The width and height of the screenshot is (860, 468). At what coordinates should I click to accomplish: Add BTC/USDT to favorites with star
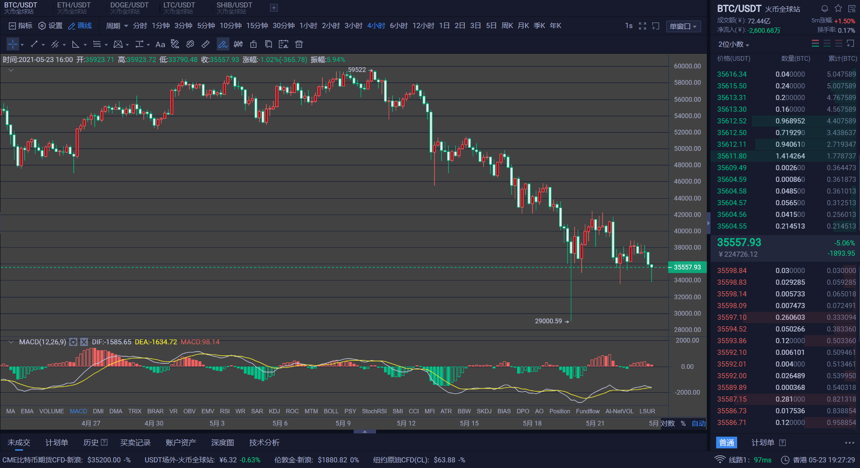838,8
